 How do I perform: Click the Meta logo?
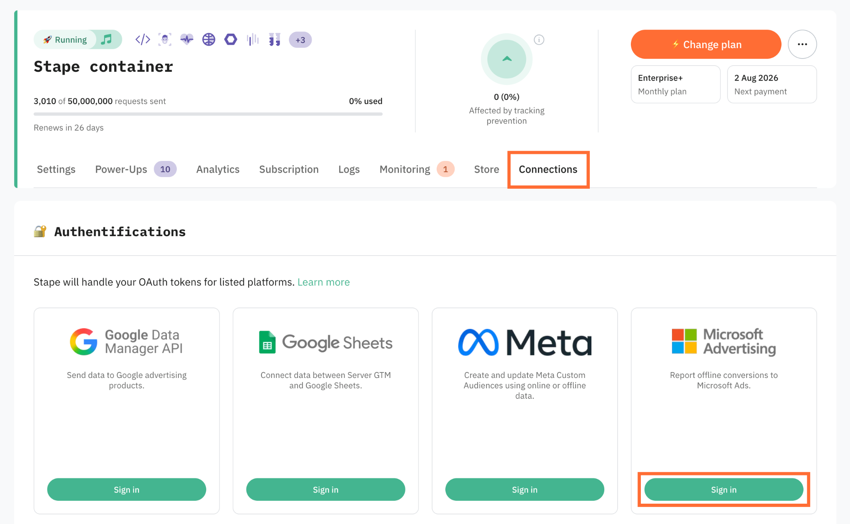(525, 342)
